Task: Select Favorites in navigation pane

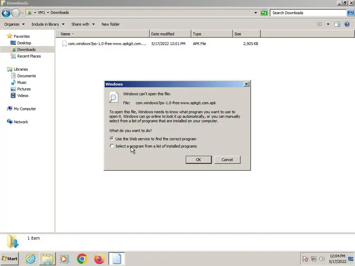Action: (21, 36)
